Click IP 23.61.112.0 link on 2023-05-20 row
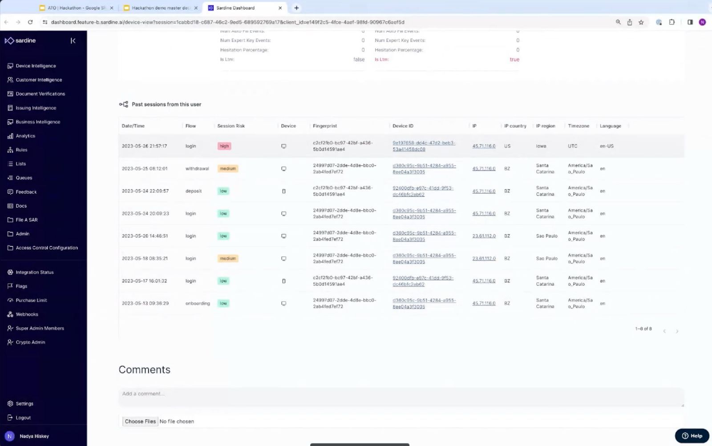 click(x=484, y=236)
